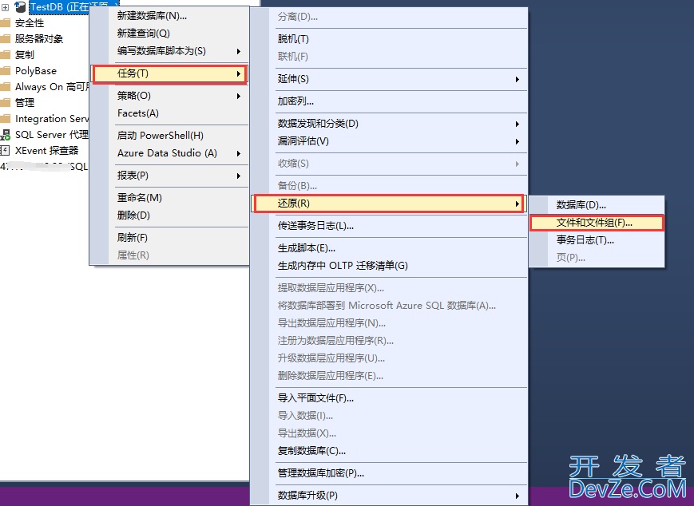The height and width of the screenshot is (506, 694).
Task: Click submenu arrow next to 任务(T)
Action: click(239, 74)
